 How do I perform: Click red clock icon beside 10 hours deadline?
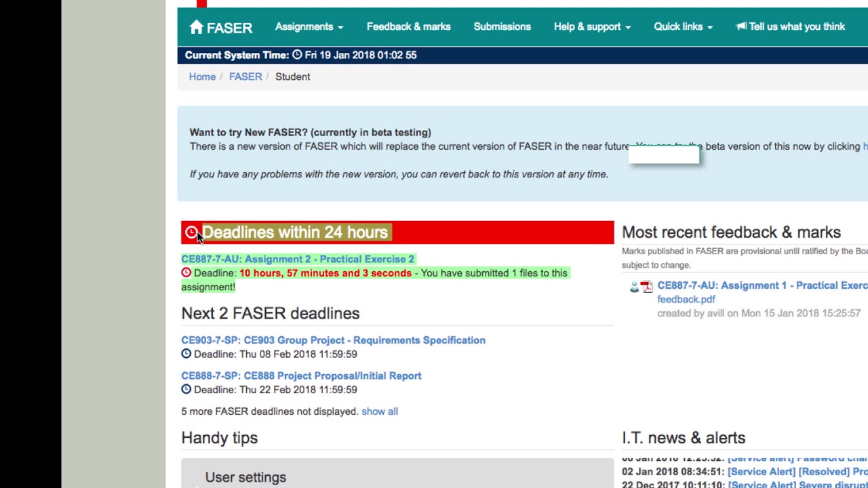pyautogui.click(x=186, y=272)
